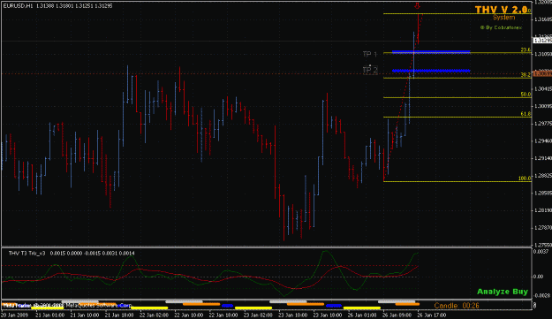Click the 1.27870 price axis label
This screenshot has height=319, width=552.
(542, 228)
